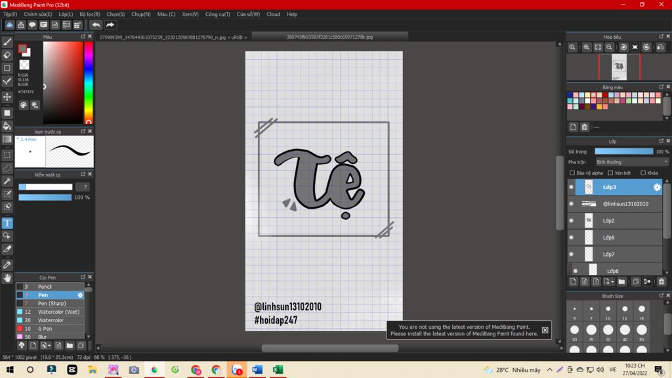Open the Lớp(L) menu
672x378 pixels.
[66, 14]
